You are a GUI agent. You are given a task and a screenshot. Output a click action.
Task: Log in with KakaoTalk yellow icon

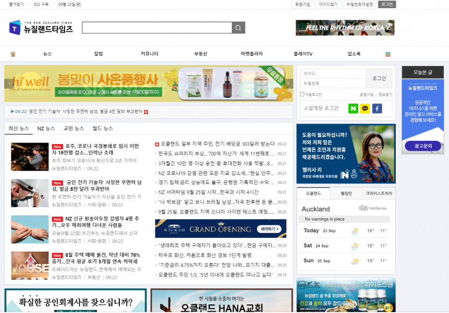(x=365, y=108)
